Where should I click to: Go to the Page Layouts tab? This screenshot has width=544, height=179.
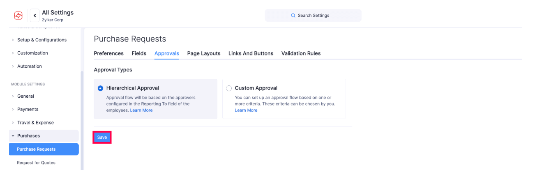203,53
